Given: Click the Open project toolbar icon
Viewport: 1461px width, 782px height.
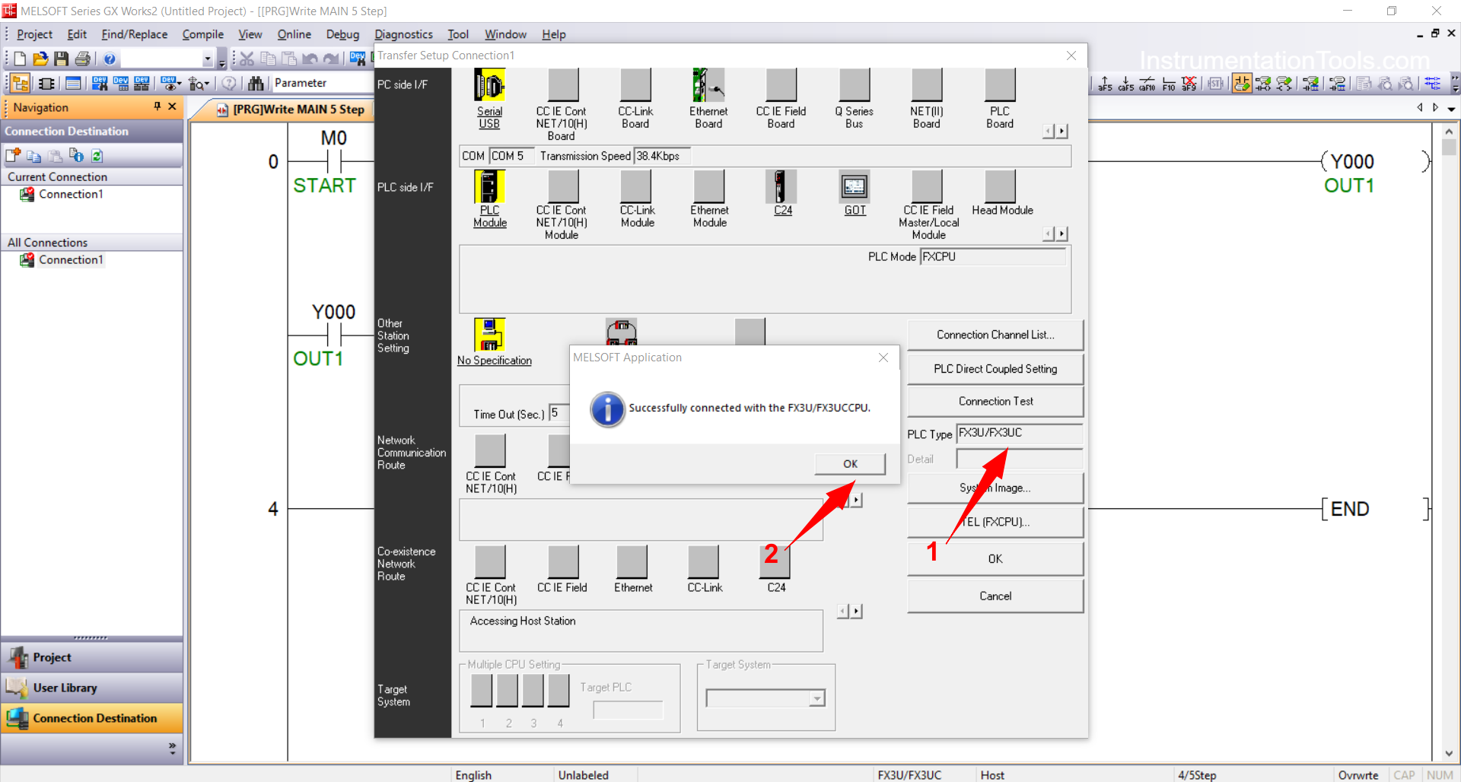Looking at the screenshot, I should click(x=40, y=59).
